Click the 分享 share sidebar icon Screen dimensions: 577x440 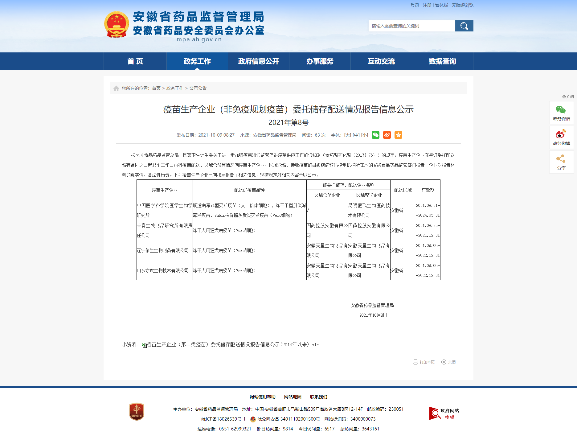[x=561, y=162]
